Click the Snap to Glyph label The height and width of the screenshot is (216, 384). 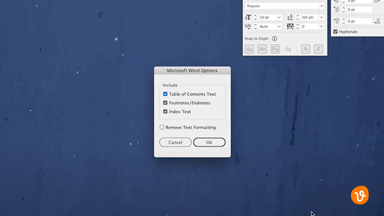click(256, 38)
